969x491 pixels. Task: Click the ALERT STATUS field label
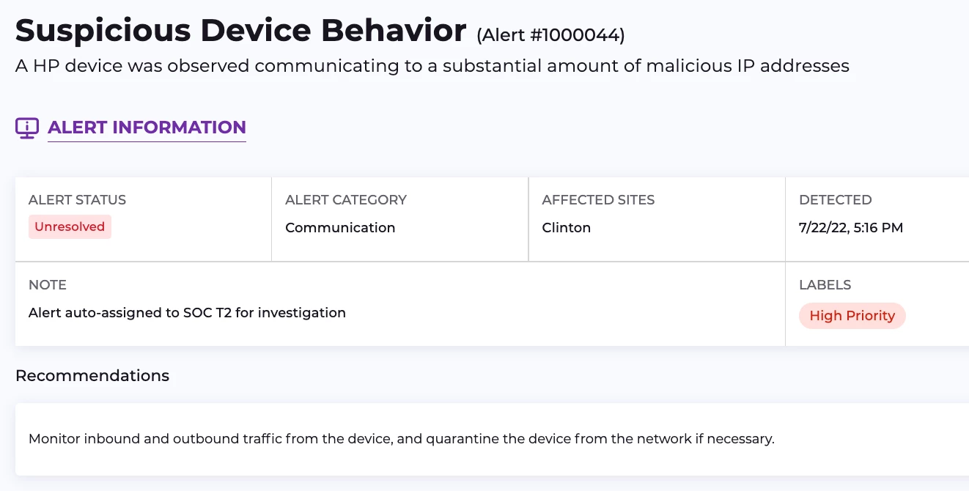point(77,200)
